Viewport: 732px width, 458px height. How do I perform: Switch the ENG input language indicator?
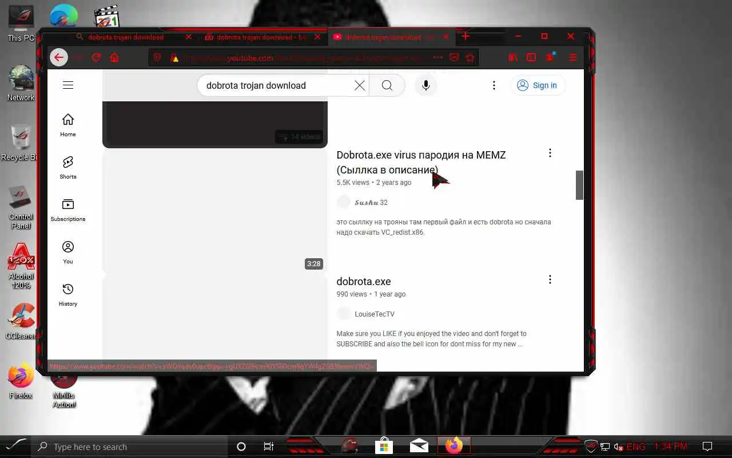coord(636,447)
